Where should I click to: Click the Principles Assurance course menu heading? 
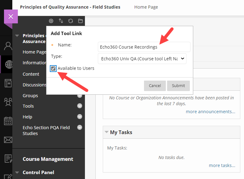point(34,38)
